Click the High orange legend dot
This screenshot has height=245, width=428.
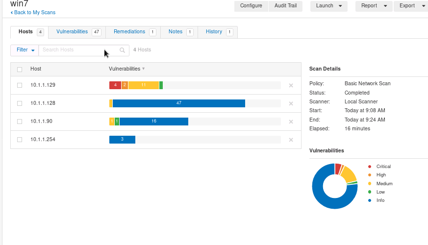[x=370, y=175]
